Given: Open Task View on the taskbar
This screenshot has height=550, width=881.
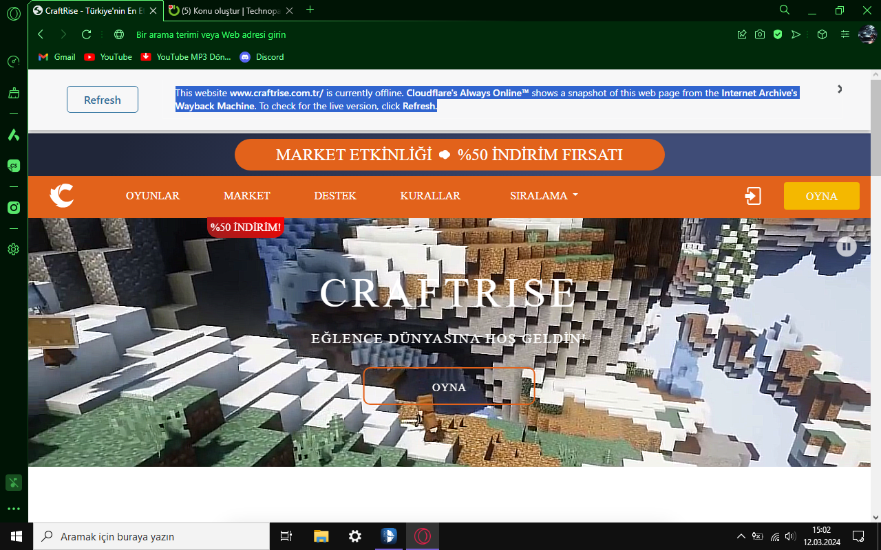Looking at the screenshot, I should 286,536.
